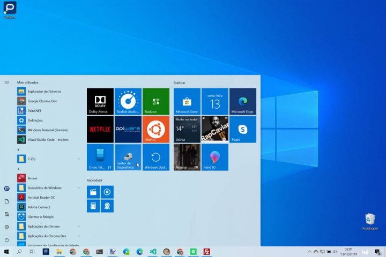Click the power button in Start sidebar
The image size is (386, 257).
click(x=6, y=240)
